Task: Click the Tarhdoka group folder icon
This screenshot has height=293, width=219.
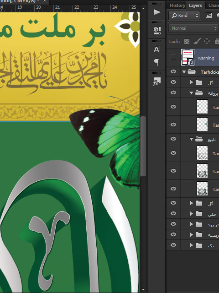Action: tap(192, 72)
